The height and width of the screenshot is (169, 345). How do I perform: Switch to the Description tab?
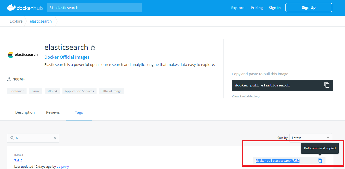pos(25,112)
